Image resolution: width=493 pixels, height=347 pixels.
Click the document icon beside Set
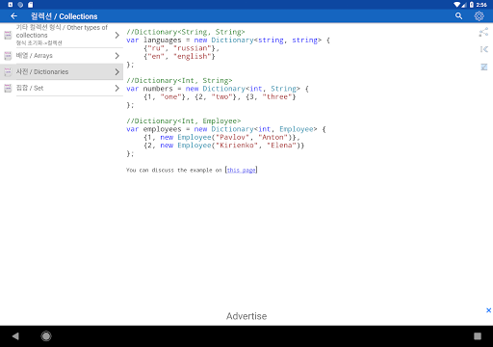8,88
